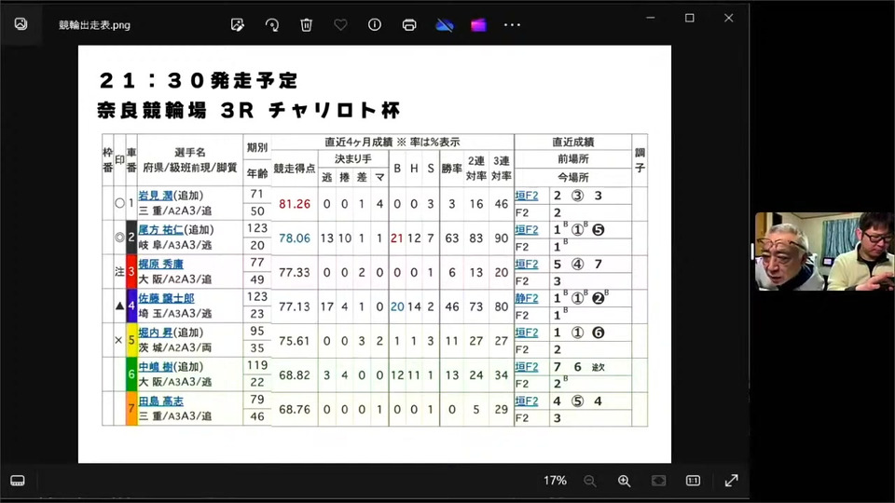Click the score 68.76
This screenshot has height=503, width=895.
(295, 409)
